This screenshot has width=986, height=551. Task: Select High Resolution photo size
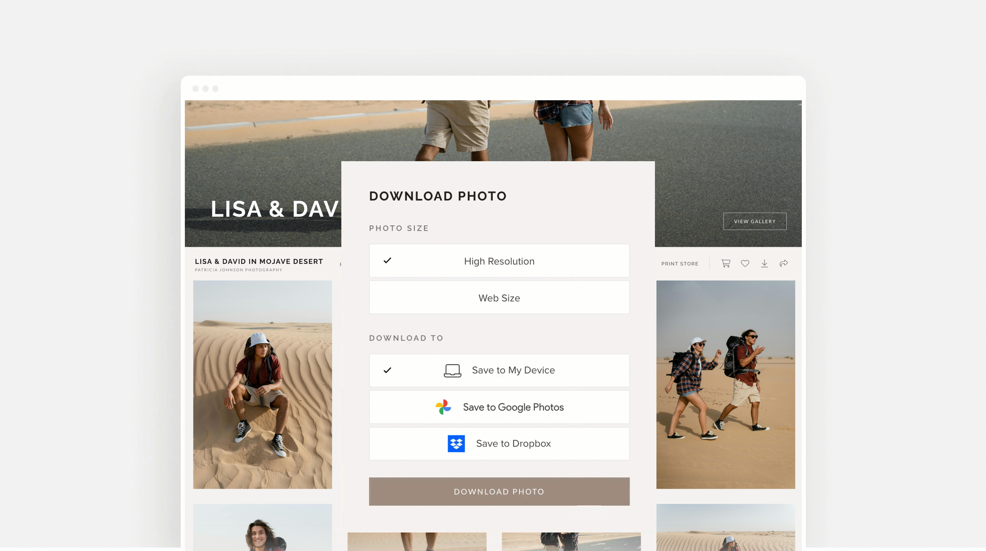click(499, 261)
